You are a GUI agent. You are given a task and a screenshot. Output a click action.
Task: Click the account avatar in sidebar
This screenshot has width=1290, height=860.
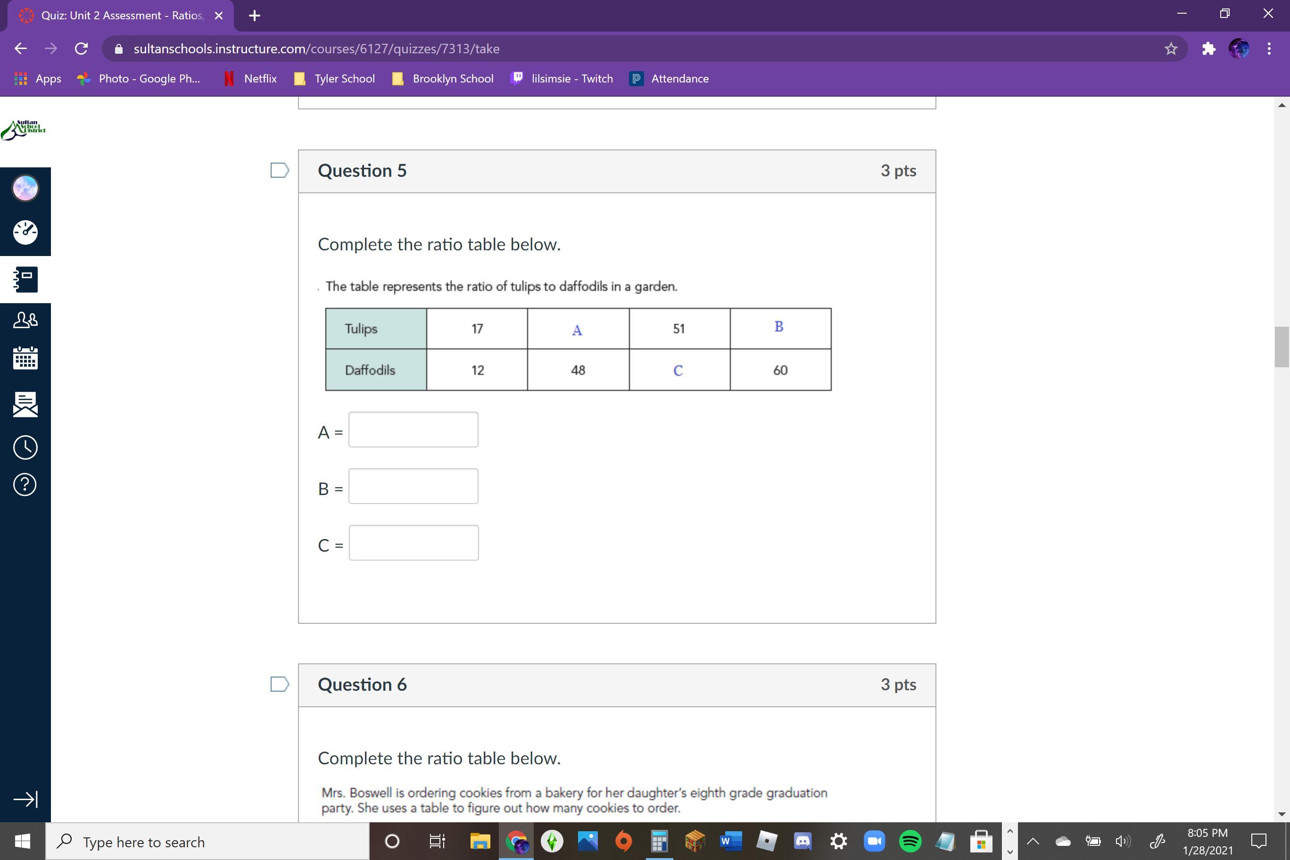[x=25, y=188]
